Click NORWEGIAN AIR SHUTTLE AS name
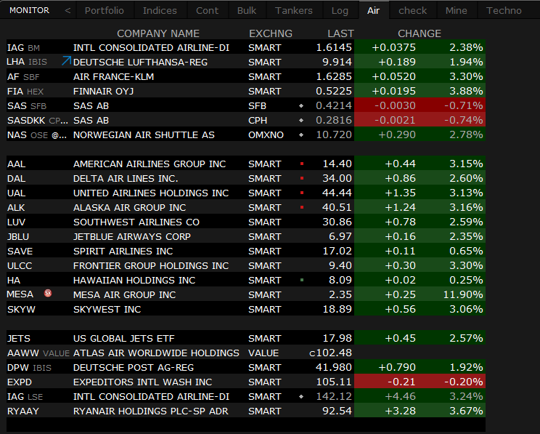Image resolution: width=540 pixels, height=434 pixels. (144, 135)
